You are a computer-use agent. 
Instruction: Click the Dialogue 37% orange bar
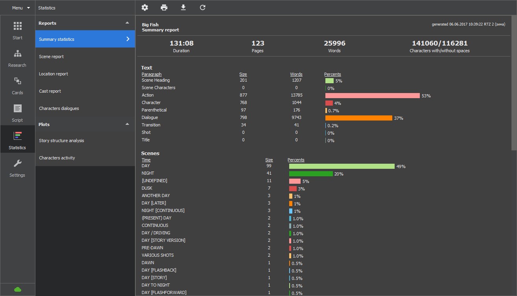coord(359,118)
